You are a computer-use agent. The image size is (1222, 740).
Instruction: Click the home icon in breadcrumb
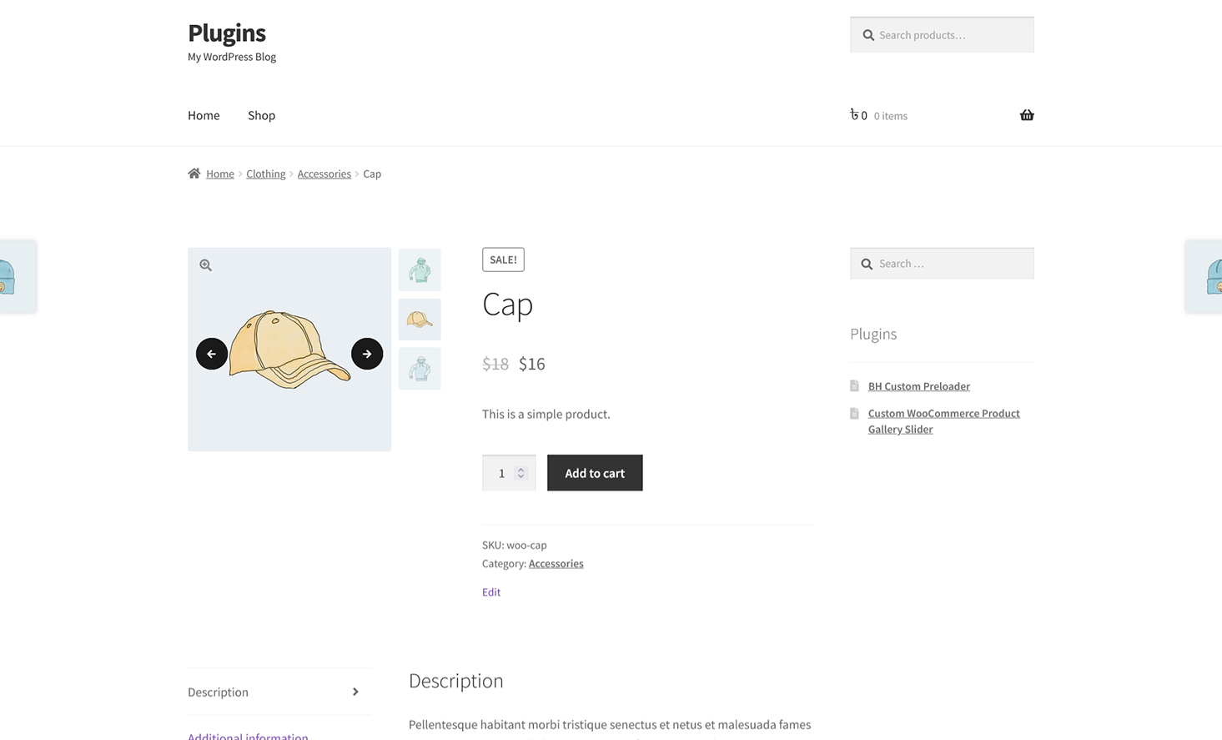click(x=194, y=174)
